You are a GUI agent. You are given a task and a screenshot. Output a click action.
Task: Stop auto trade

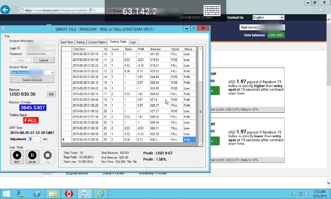[48, 157]
